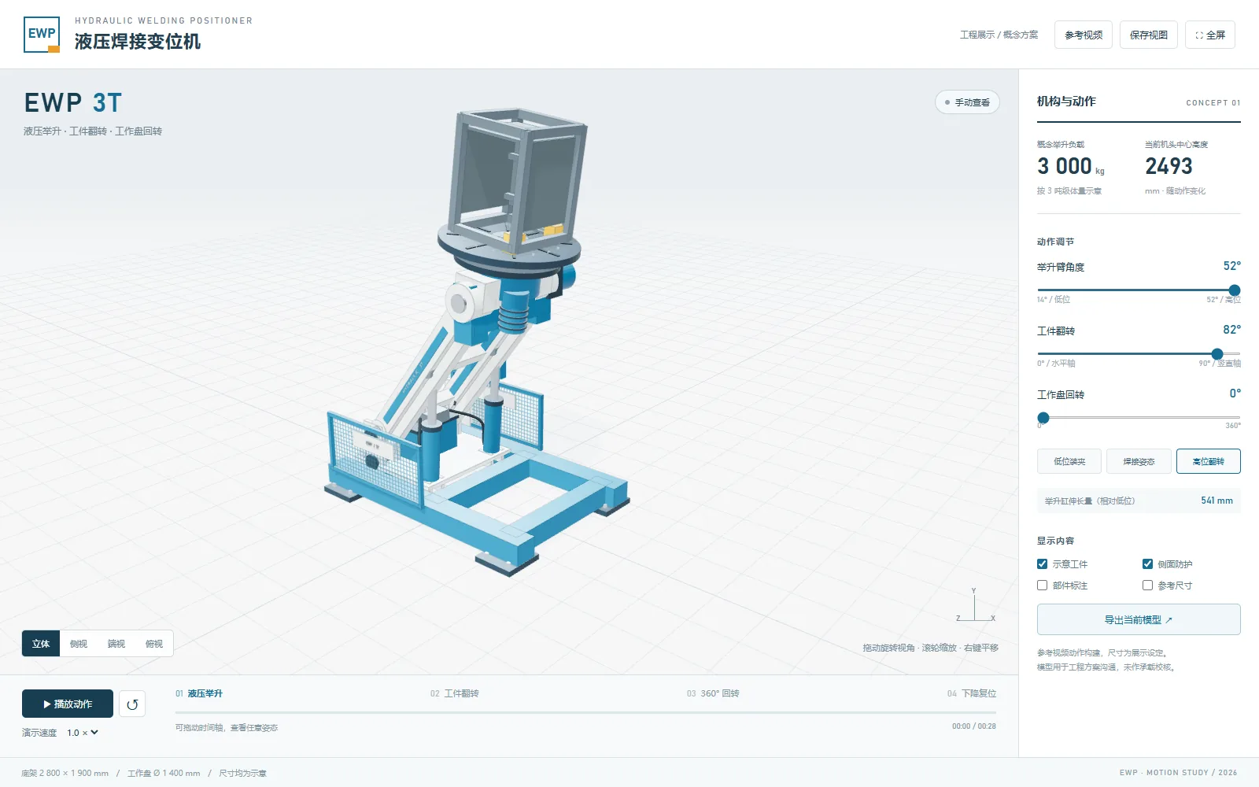The image size is (1259, 787).
Task: Jump to step 03 360° 回转
Action: click(713, 693)
